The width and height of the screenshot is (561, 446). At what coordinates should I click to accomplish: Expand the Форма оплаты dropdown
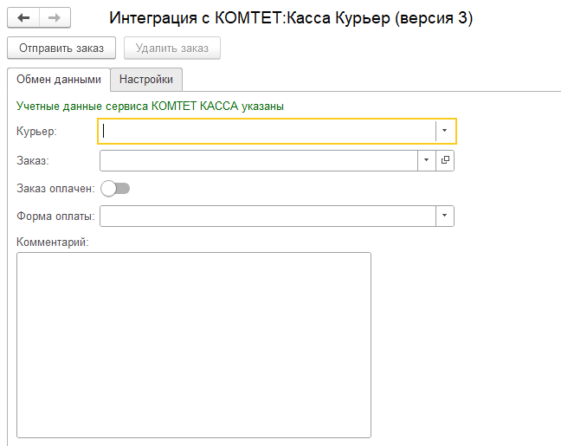[444, 216]
